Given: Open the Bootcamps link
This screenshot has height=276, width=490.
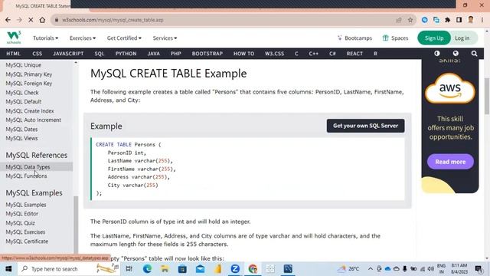Looking at the screenshot, I should coord(354,38).
